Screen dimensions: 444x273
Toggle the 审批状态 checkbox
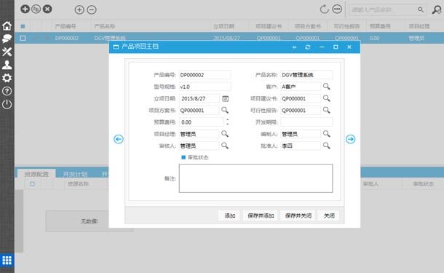(183, 157)
